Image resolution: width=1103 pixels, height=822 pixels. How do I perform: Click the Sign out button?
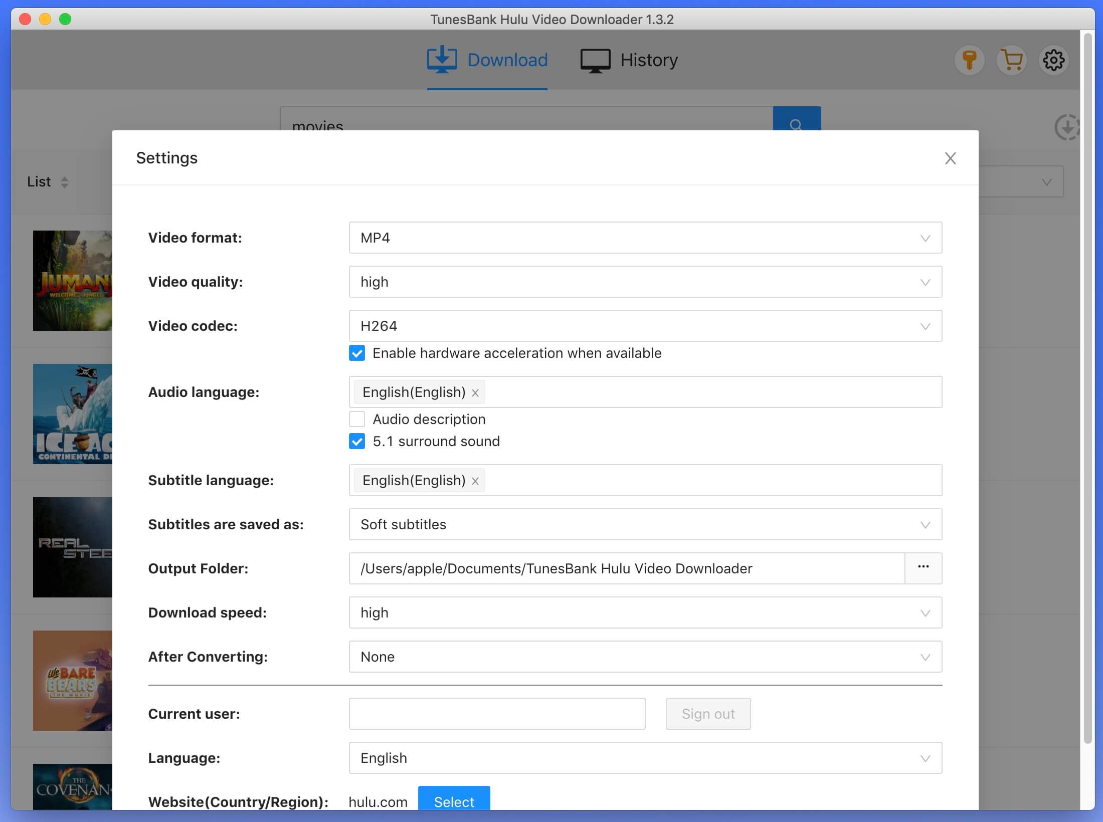pos(707,713)
